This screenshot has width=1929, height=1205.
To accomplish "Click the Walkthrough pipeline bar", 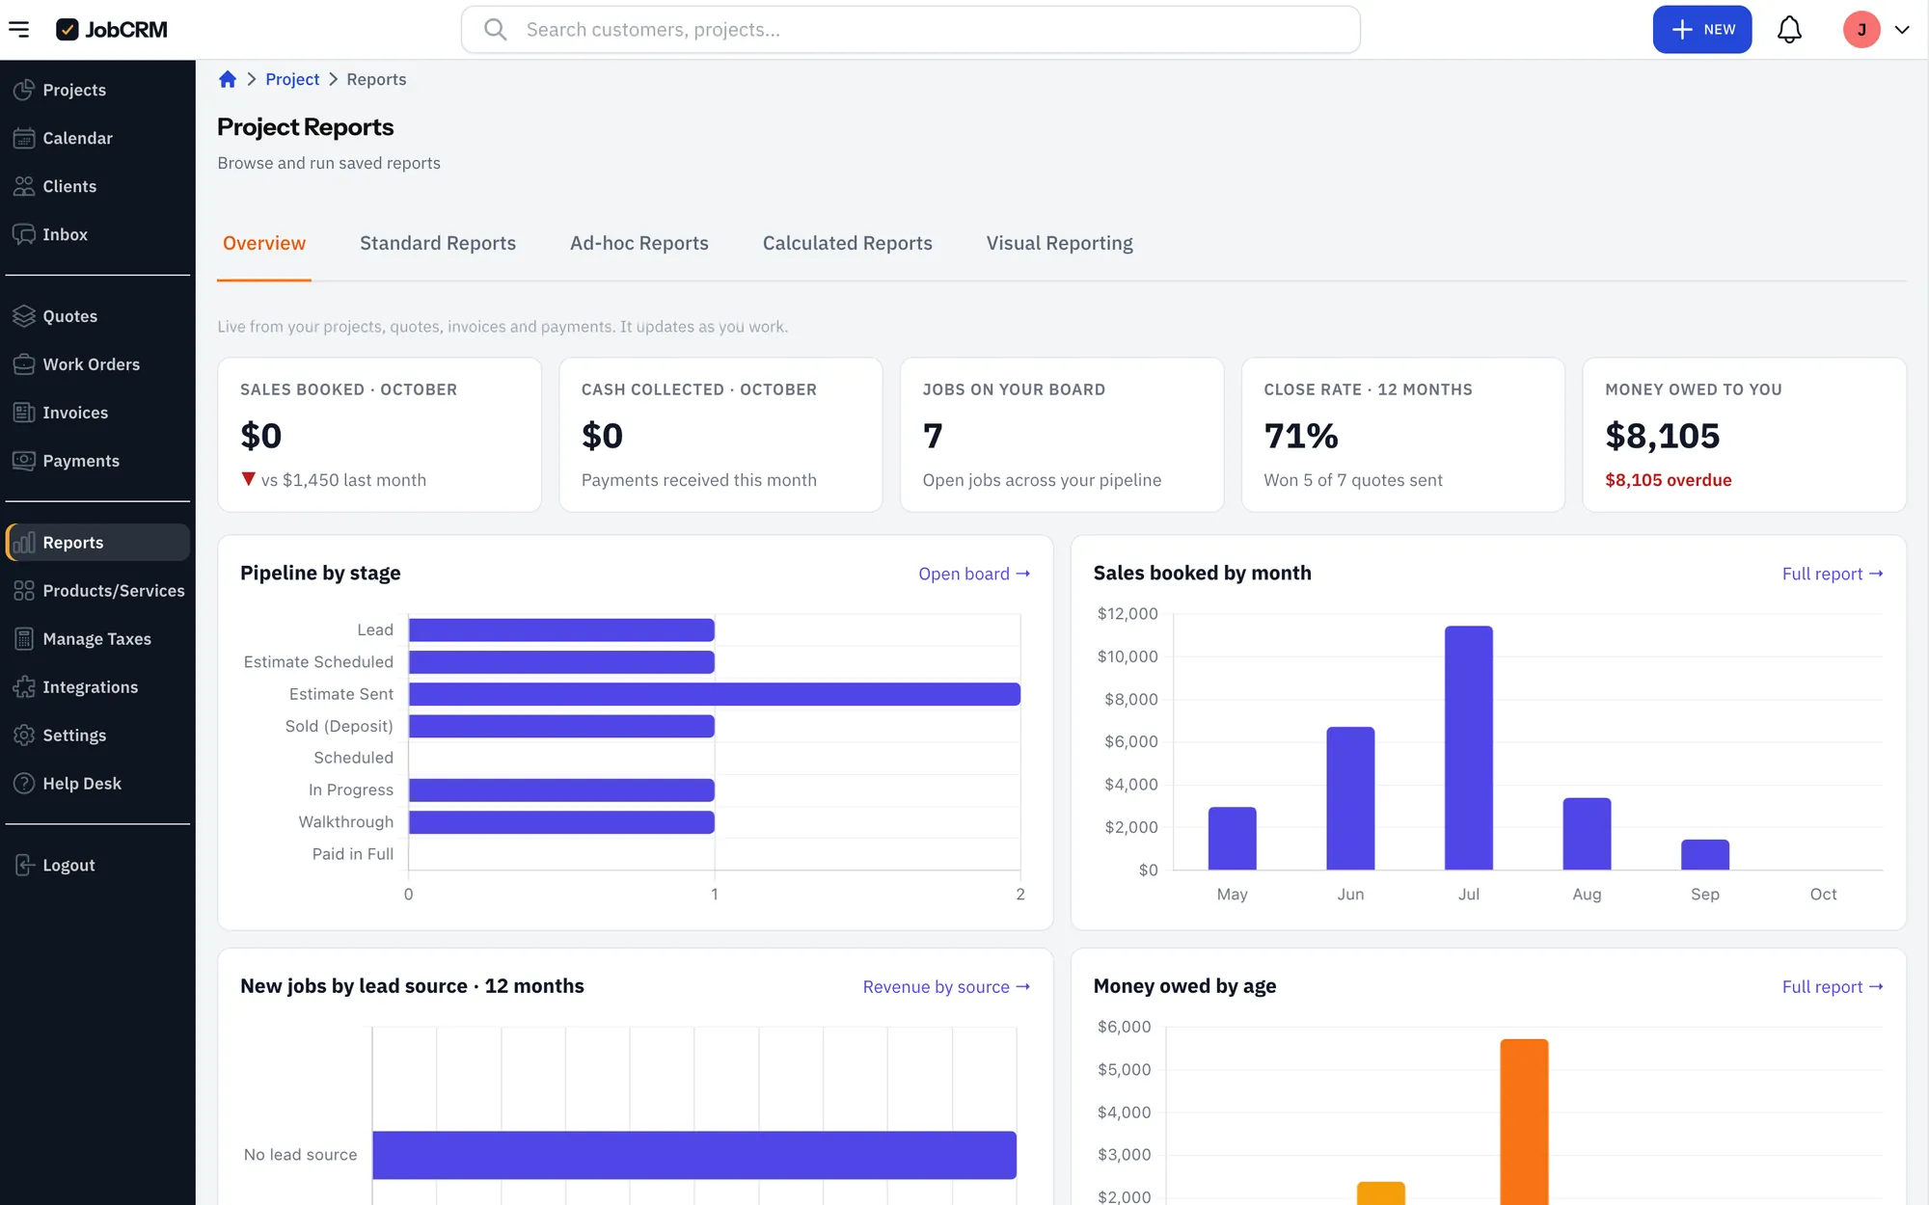I will click(561, 822).
